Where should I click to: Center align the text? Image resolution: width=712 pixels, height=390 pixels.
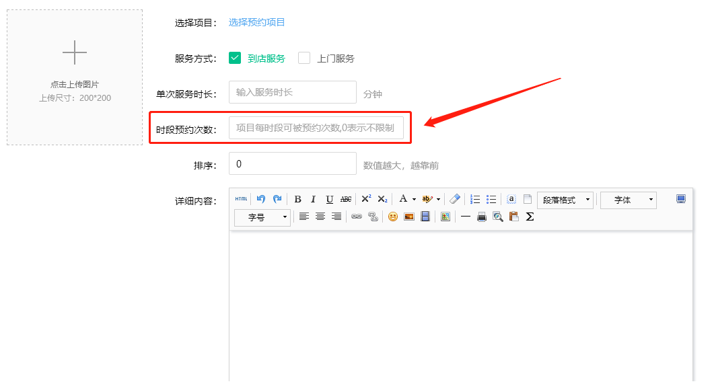(320, 217)
